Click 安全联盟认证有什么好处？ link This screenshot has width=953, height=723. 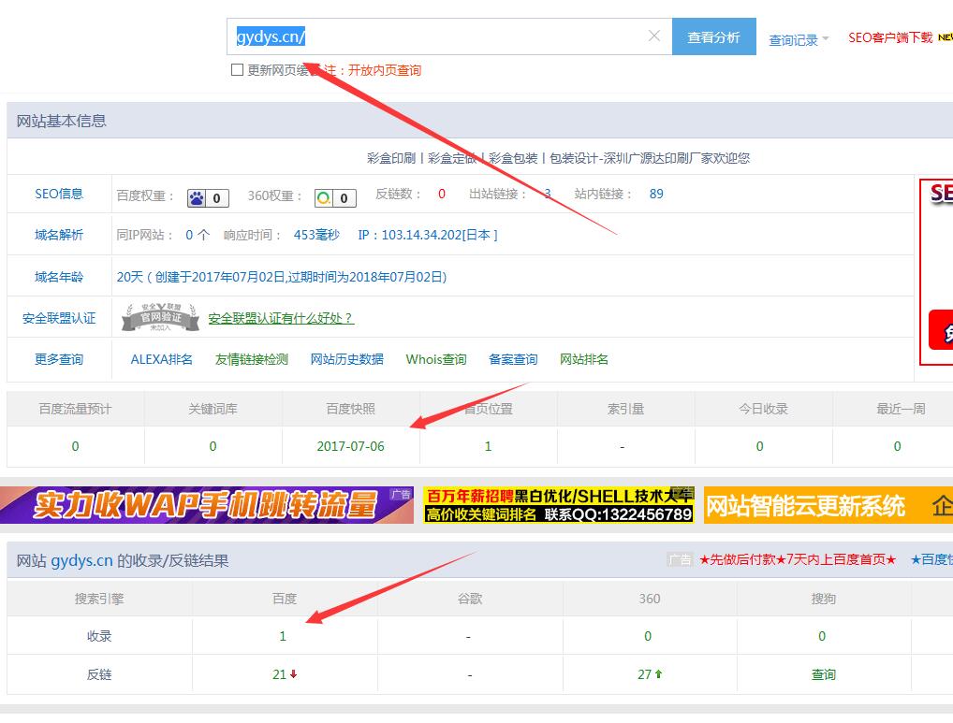tap(281, 318)
